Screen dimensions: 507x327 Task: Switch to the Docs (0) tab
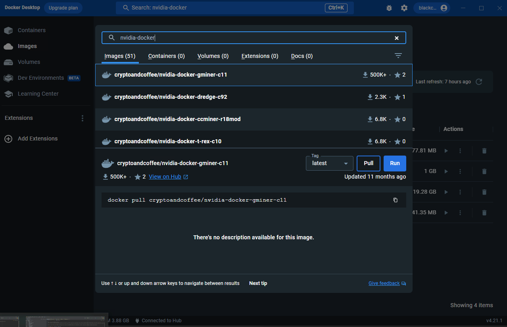tap(302, 56)
